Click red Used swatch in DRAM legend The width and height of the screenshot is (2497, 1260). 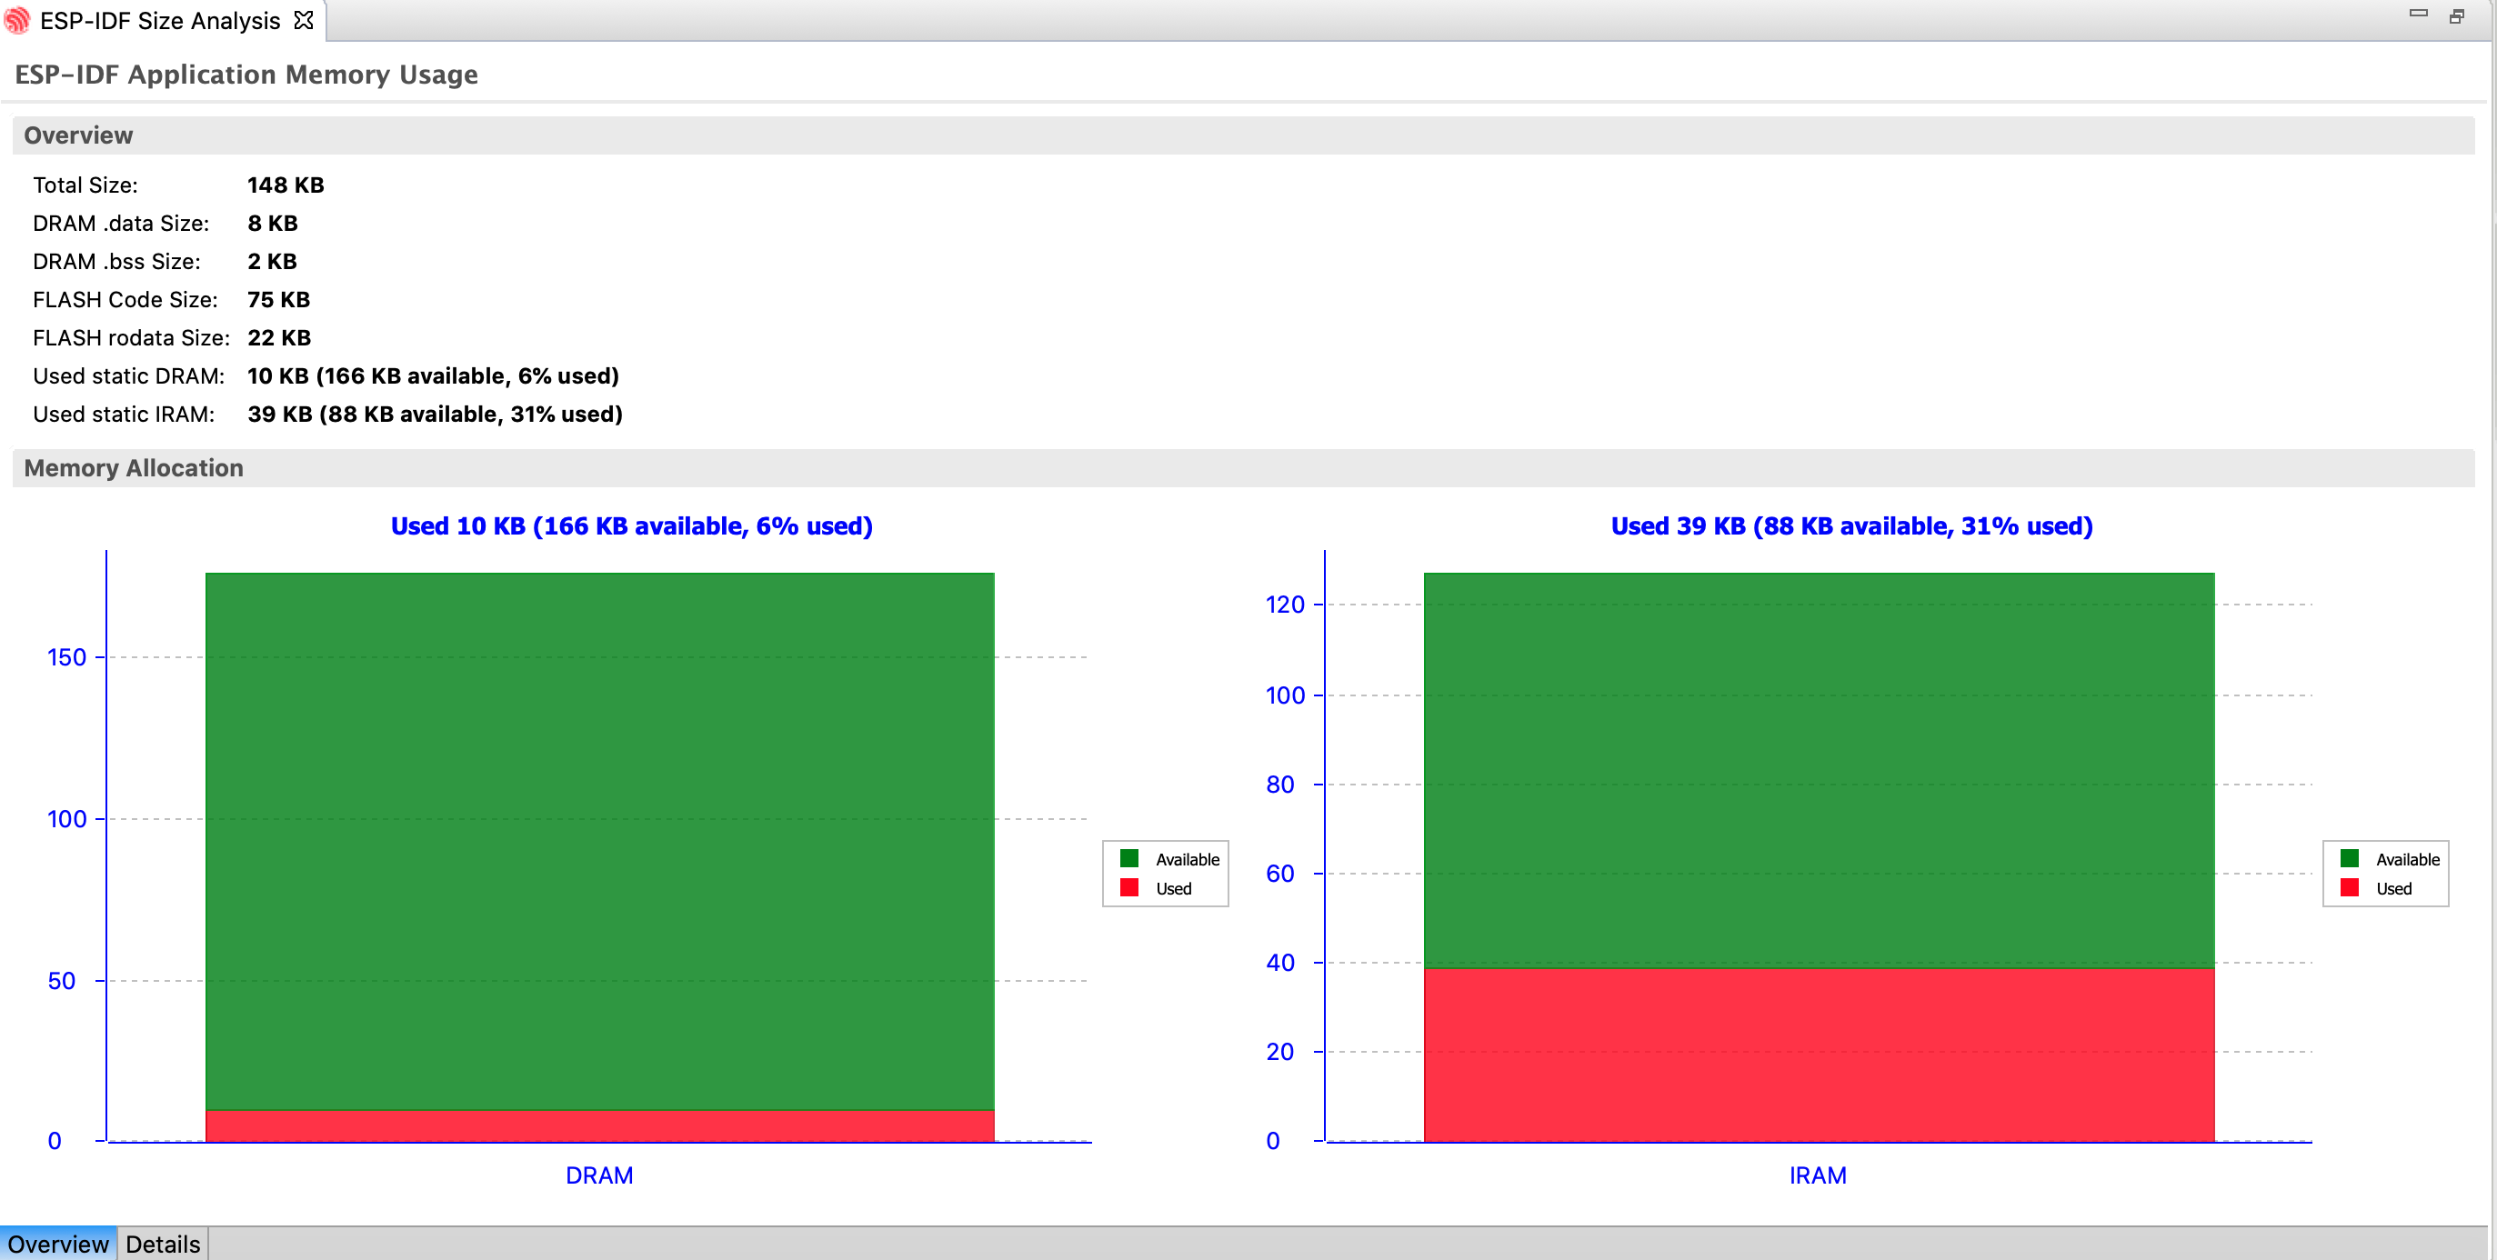1128,888
